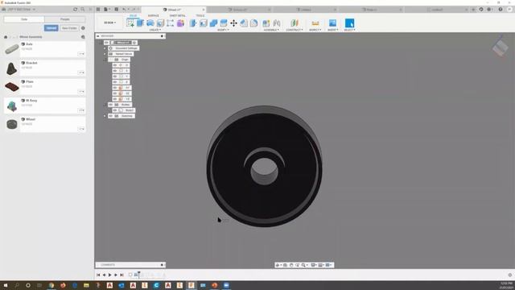This screenshot has width=515, height=290.
Task: Select the Hole tool in Create group
Action: coord(160,23)
